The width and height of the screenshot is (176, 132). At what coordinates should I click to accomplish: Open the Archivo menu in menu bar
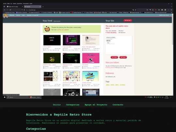pos(5,4)
